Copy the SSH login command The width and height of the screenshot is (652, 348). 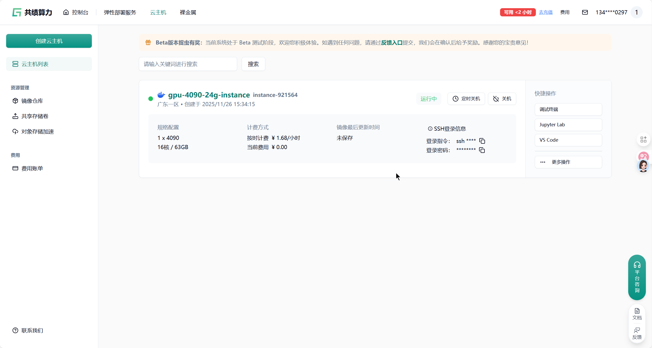pyautogui.click(x=482, y=141)
